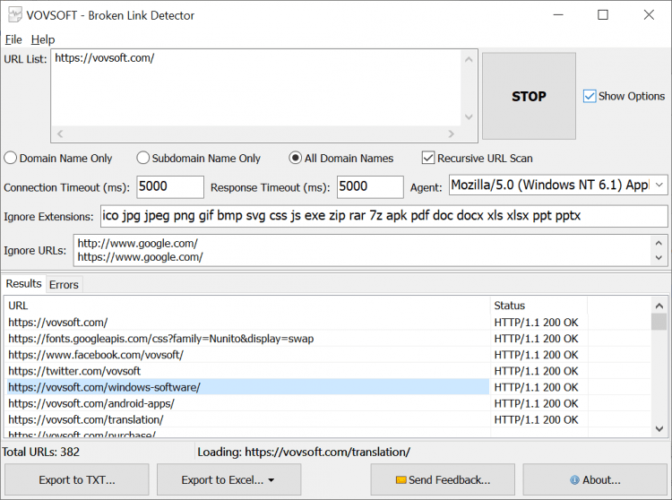Select the Subdomain Name Only radio button
The width and height of the screenshot is (672, 500).
pyautogui.click(x=142, y=158)
